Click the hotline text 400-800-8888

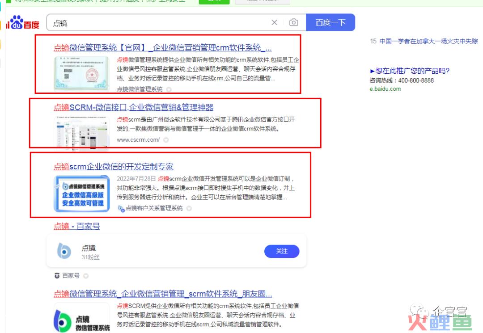[x=416, y=80]
